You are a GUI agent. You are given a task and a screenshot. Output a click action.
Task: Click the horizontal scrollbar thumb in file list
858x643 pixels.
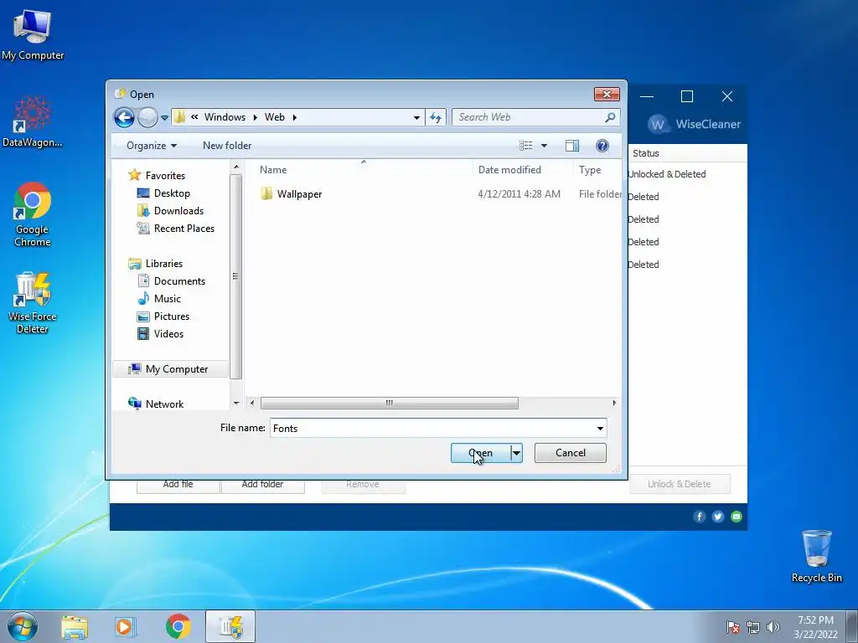(x=389, y=403)
